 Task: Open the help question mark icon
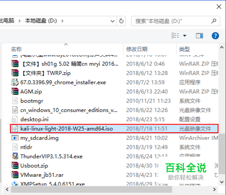[x=215, y=36]
